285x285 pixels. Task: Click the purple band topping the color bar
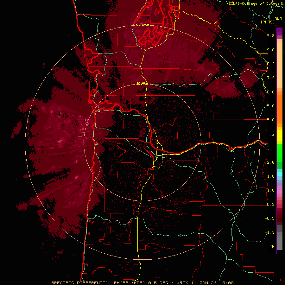280,32
